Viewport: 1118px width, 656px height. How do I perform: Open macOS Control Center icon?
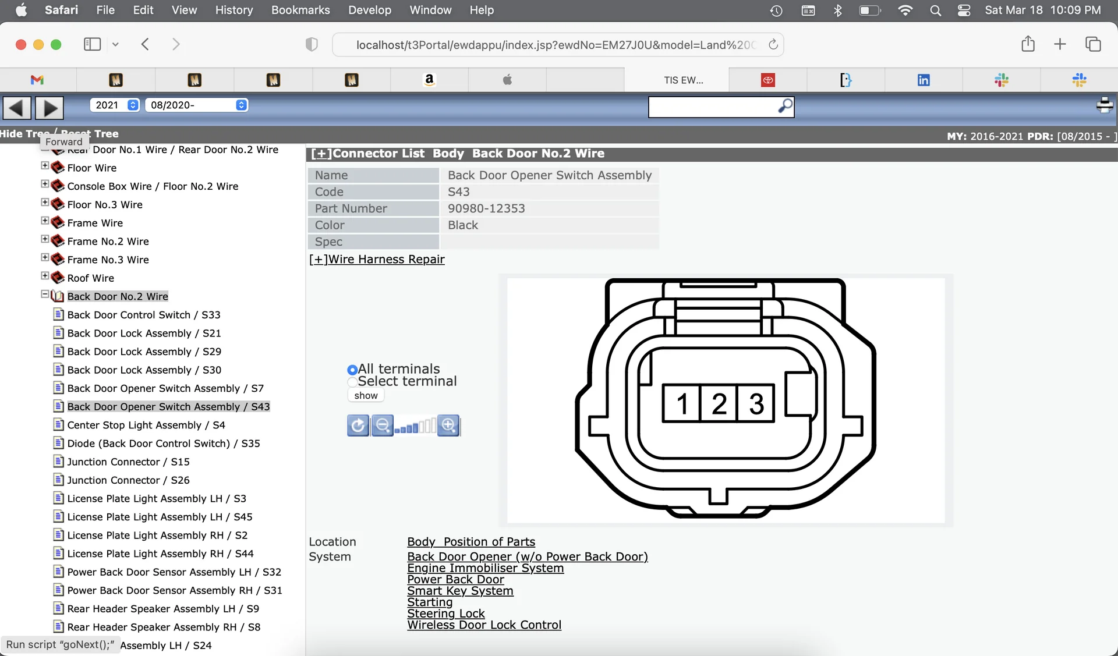click(964, 10)
